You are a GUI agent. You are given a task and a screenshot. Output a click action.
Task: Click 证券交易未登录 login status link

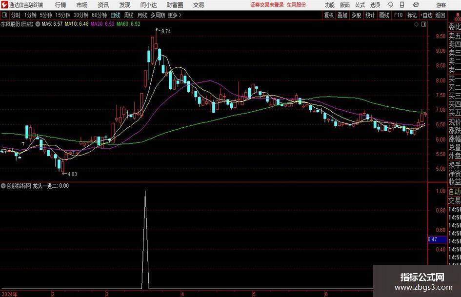click(267, 5)
